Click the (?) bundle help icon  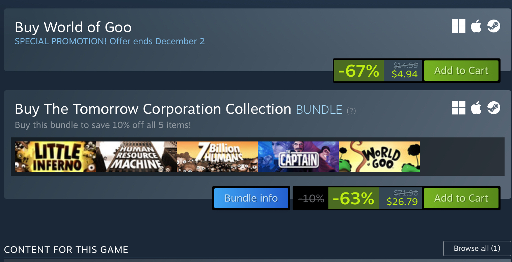pyautogui.click(x=351, y=110)
